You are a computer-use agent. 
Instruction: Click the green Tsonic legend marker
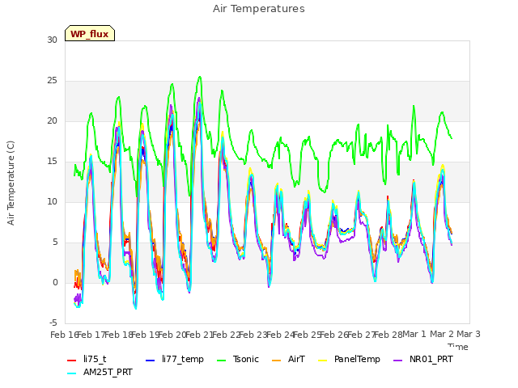tap(221, 361)
